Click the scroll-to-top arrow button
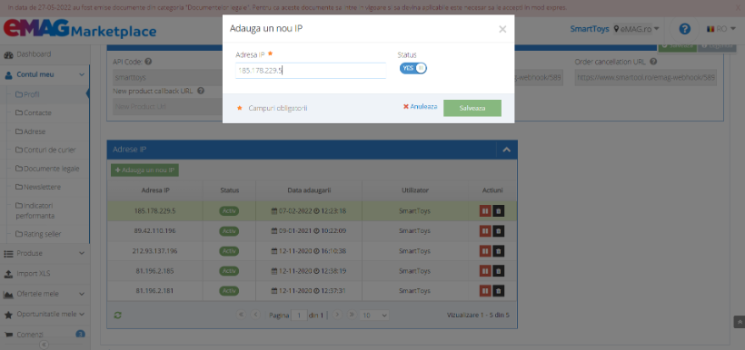Screen dimensions: 745x350 [739, 322]
